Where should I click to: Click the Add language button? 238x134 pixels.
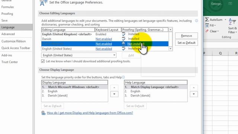[131, 55]
